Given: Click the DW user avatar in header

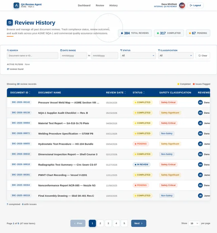Looking at the screenshot, I should click(182, 5).
